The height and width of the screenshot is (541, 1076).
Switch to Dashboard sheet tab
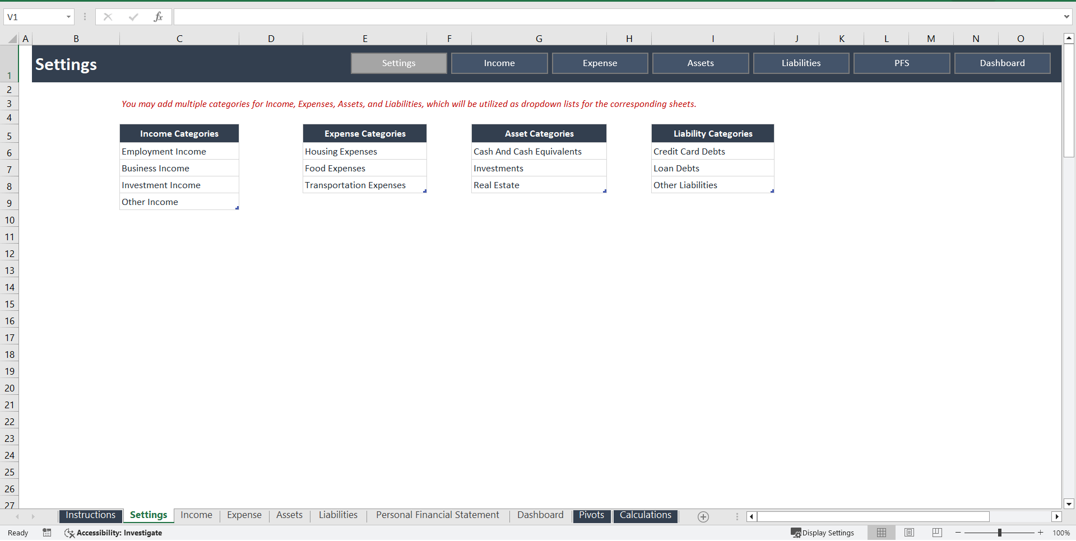[x=540, y=515]
